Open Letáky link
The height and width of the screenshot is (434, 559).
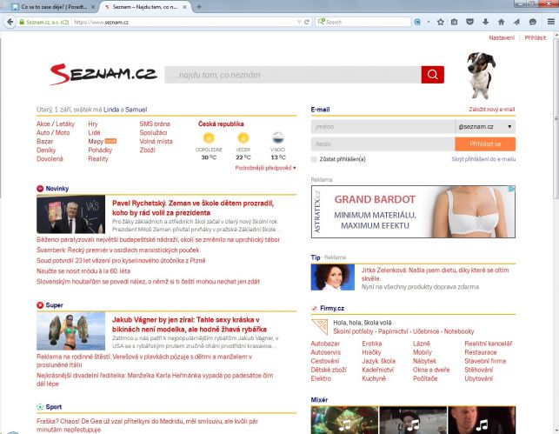(x=65, y=124)
